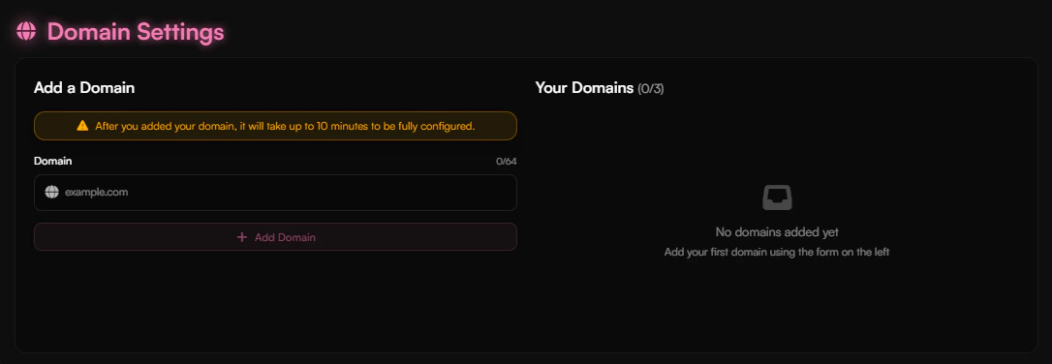Click the Your Domains heading

[x=584, y=88]
